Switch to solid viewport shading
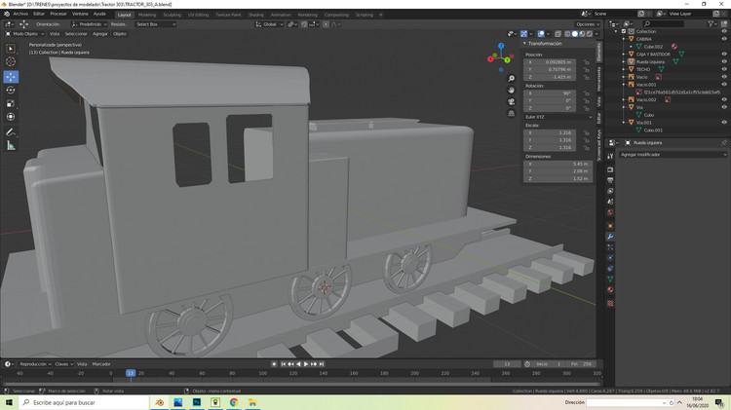Screen dimensions: 731x410 (575, 34)
